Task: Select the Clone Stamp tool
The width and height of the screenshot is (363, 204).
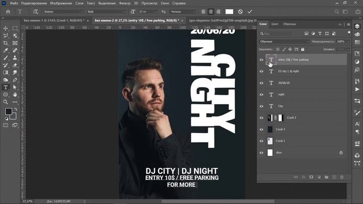Action: click(15, 58)
